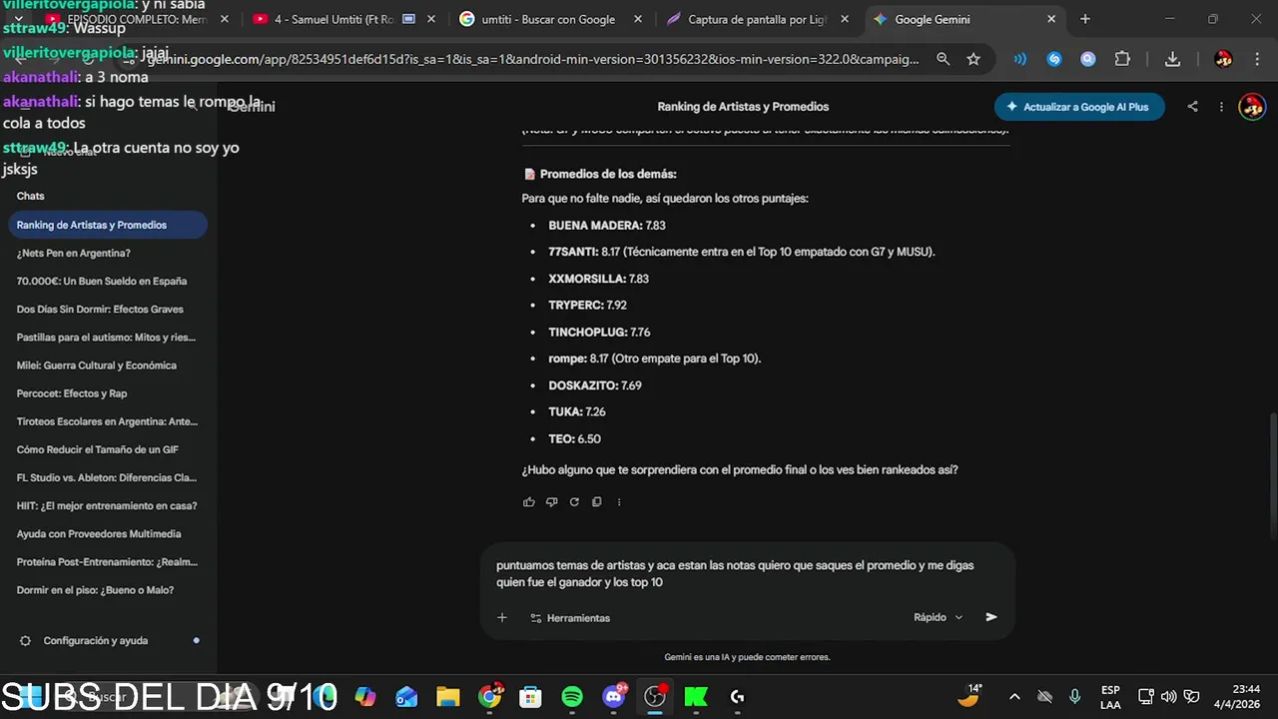Click the blue sound-wave extension icon

coord(1019,59)
